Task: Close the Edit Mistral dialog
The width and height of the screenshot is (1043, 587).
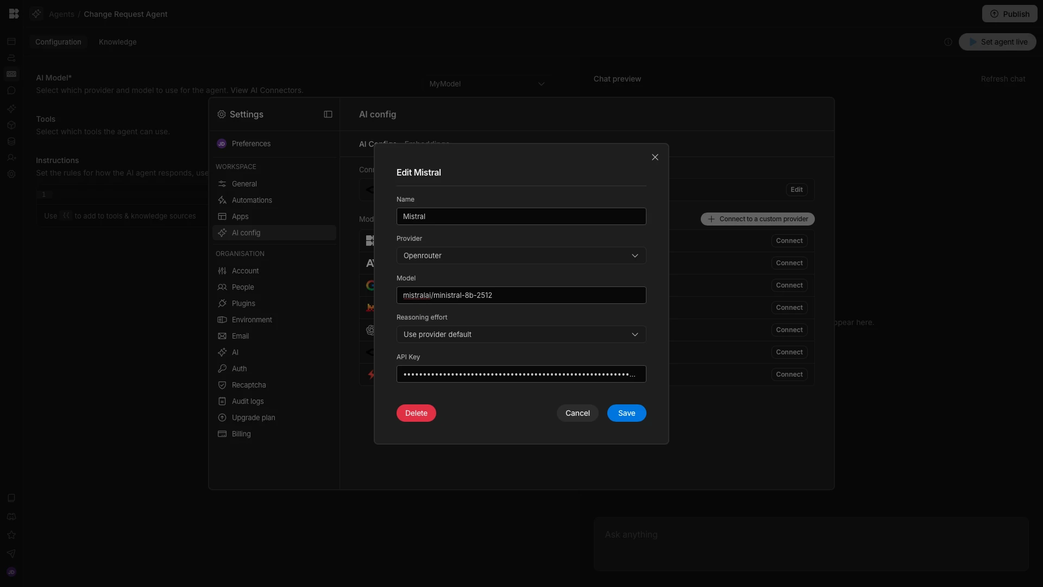Action: click(655, 157)
